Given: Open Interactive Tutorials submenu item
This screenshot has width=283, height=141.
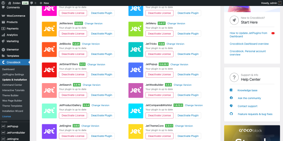Looking at the screenshot, I should tap(13, 90).
